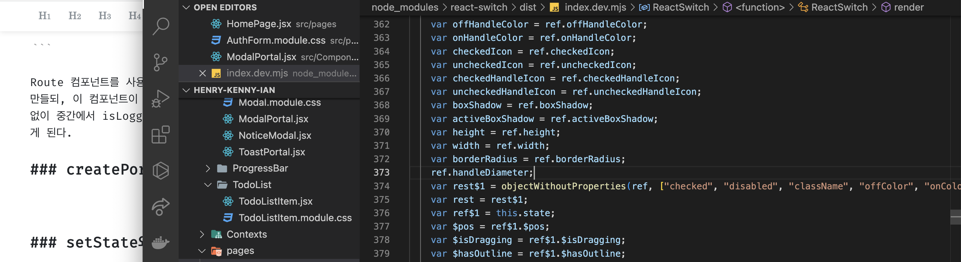Click node_modules in the breadcrumb

coord(405,7)
